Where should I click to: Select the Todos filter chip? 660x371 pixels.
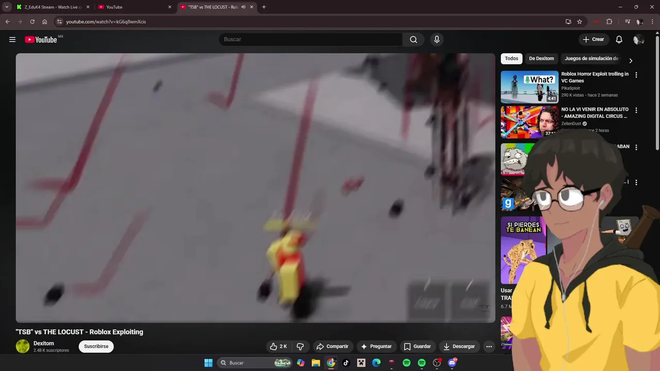tap(511, 59)
